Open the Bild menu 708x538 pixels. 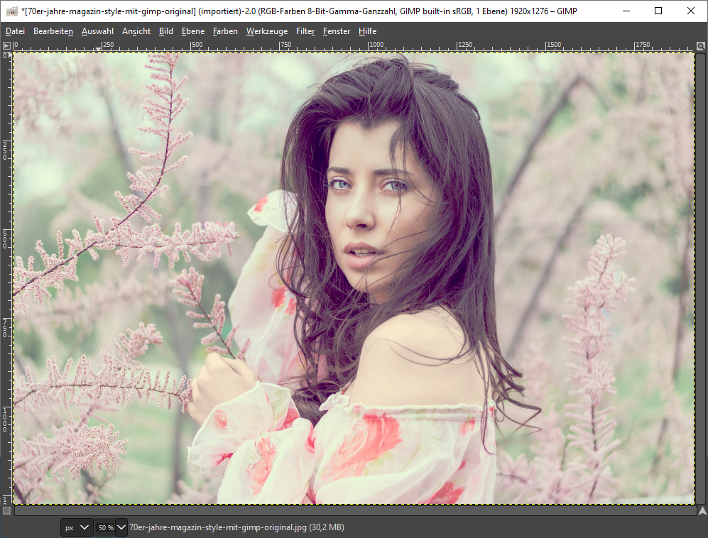click(x=166, y=31)
